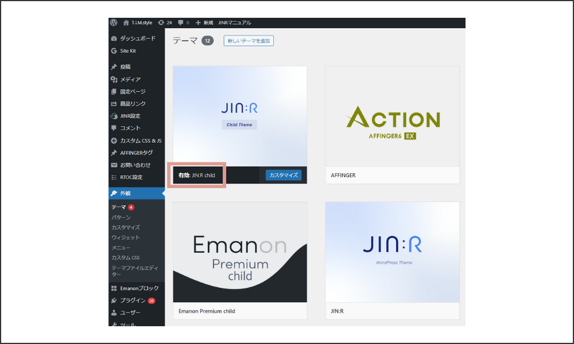Click the red badge 4 beside テーマ

pyautogui.click(x=131, y=208)
